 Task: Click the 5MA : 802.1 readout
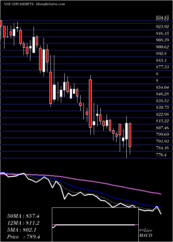[x=21, y=230]
